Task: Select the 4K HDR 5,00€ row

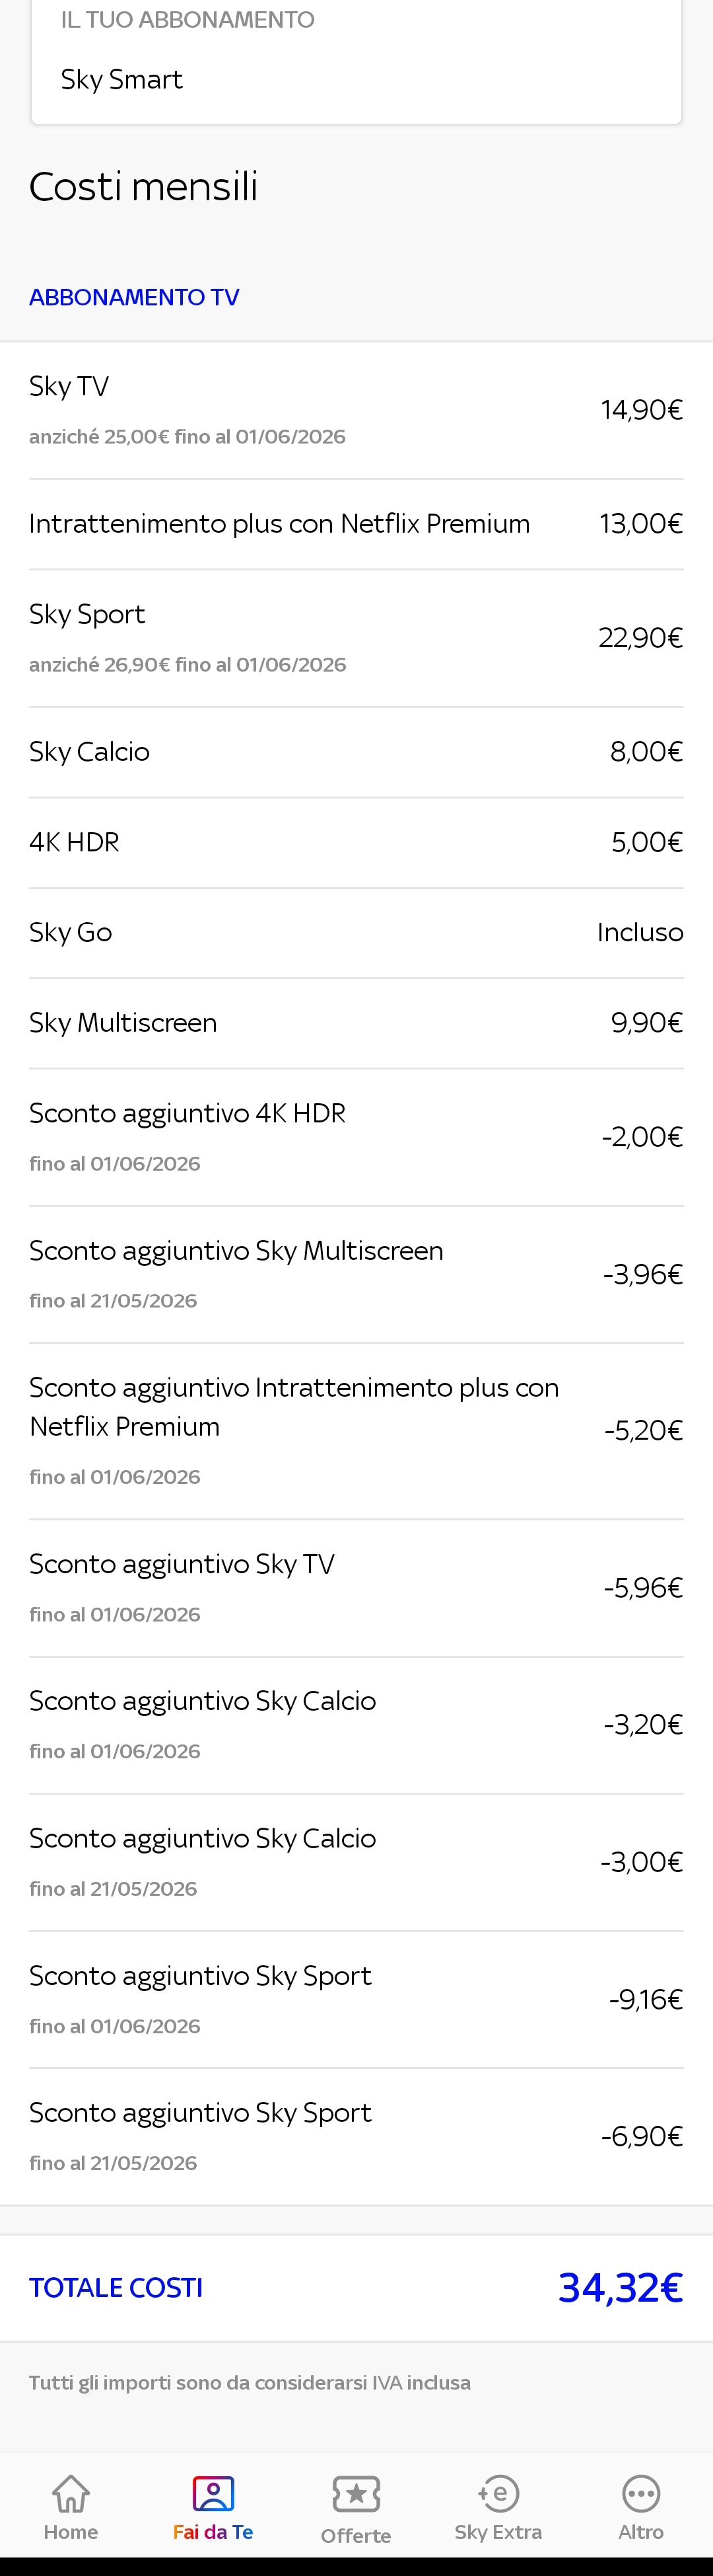Action: click(x=356, y=842)
